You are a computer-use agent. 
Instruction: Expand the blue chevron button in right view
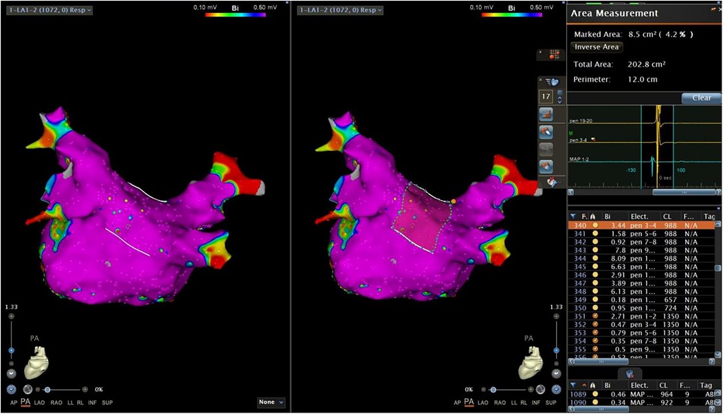point(556,389)
